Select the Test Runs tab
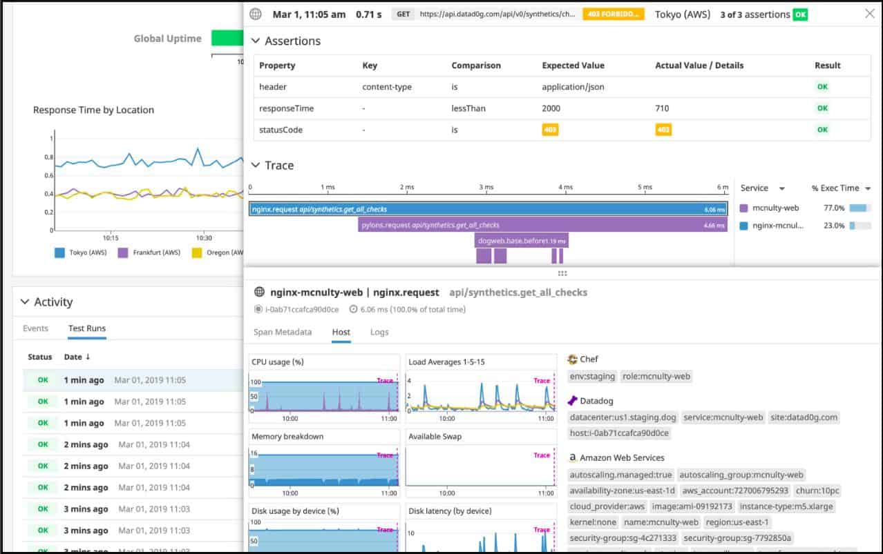883x554 pixels. click(x=87, y=328)
